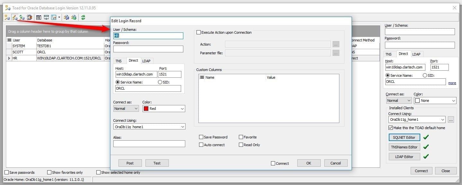Screen dimensions: 462x185
Task: Switch to TNS tab in main login window
Action: pos(388,54)
